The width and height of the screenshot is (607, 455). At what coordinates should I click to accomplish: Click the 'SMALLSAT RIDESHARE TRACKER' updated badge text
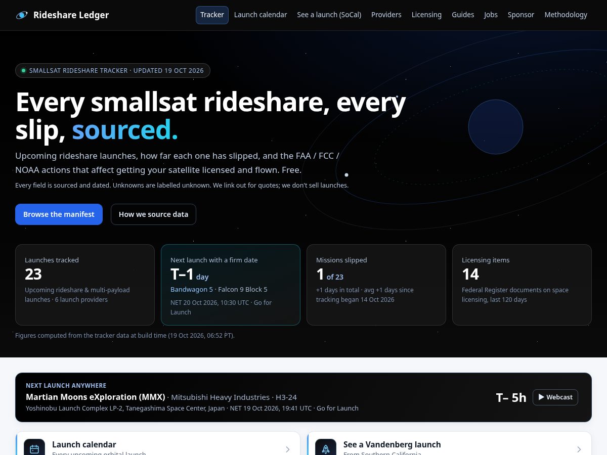tap(116, 71)
